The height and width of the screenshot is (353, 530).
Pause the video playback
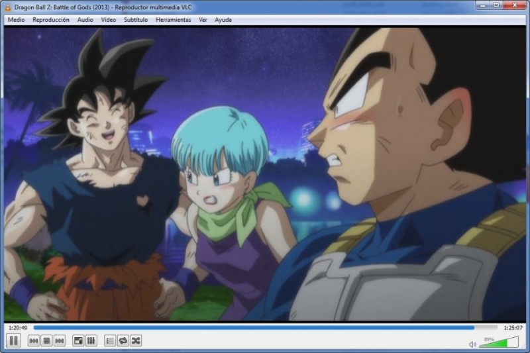[13, 340]
